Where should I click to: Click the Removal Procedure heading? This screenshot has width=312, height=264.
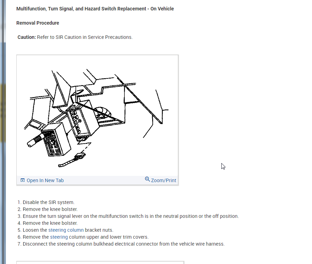tap(38, 23)
